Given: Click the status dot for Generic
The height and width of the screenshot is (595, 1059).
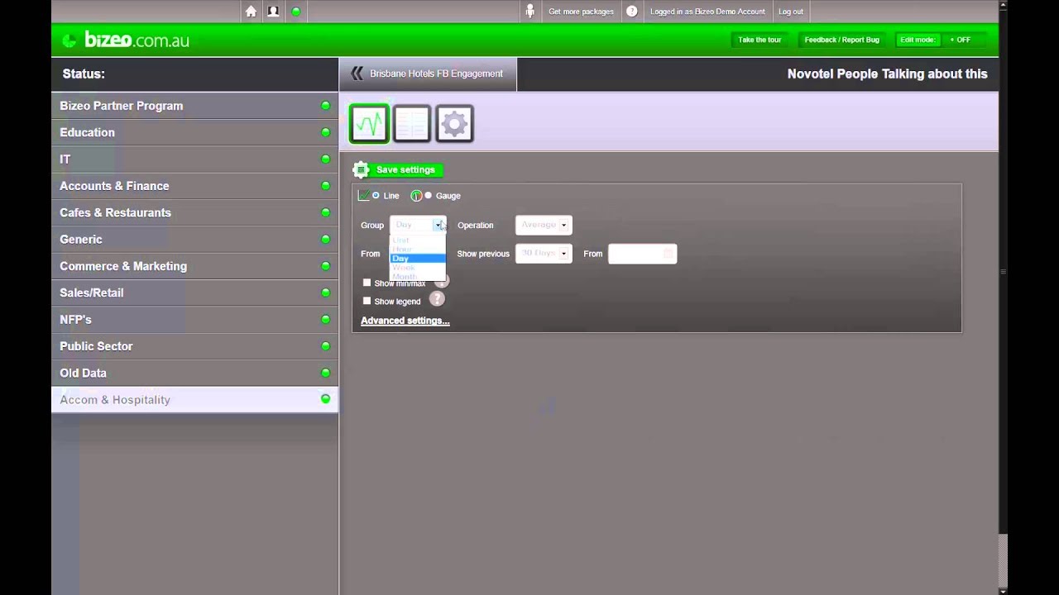Looking at the screenshot, I should 325,239.
